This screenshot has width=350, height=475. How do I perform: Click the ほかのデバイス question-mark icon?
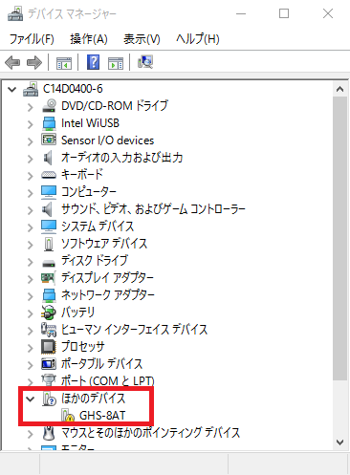(49, 399)
